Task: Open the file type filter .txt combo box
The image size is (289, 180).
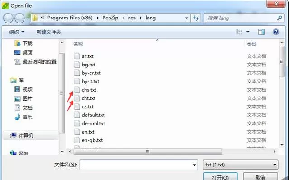Action: pos(240,165)
